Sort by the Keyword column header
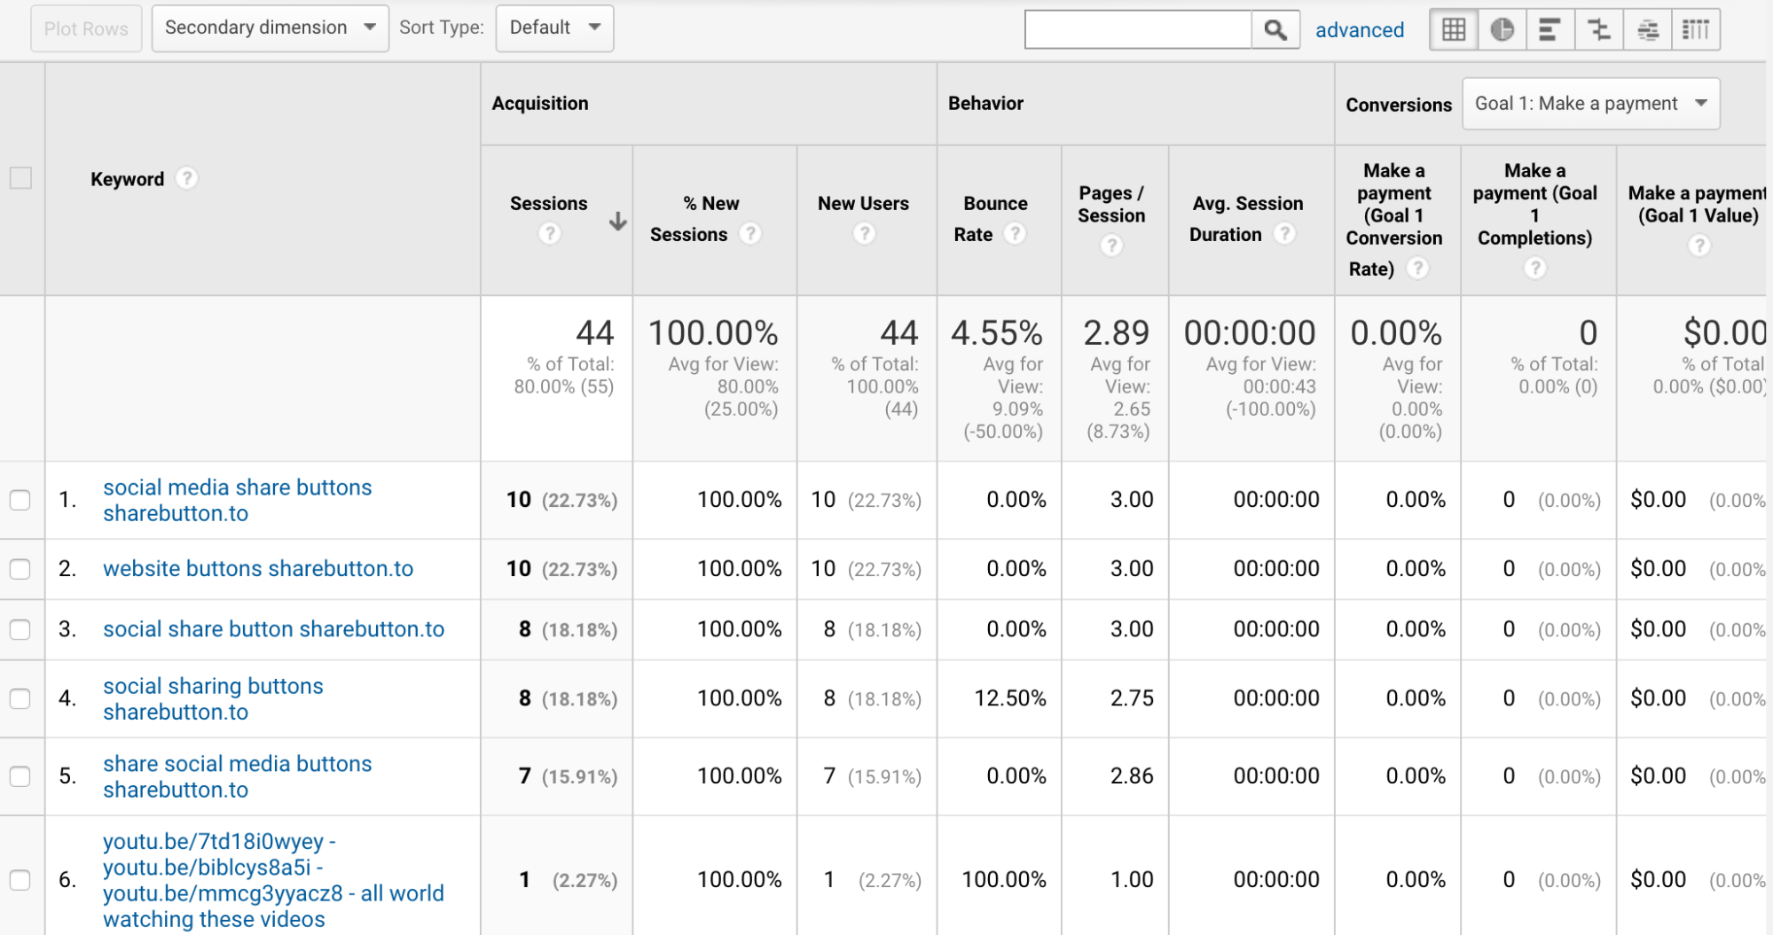This screenshot has width=1773, height=935. (x=127, y=179)
